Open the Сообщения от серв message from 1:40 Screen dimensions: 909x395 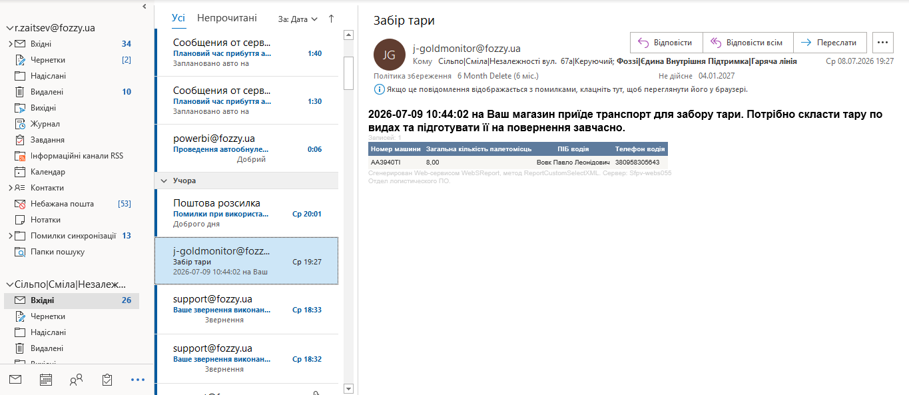click(246, 53)
